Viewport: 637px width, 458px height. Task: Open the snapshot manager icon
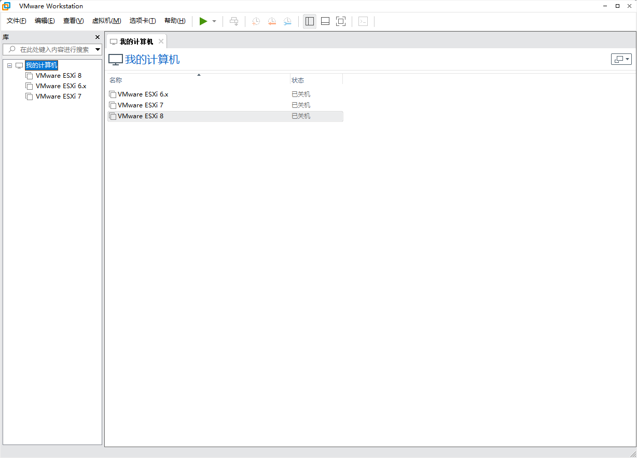tap(287, 21)
